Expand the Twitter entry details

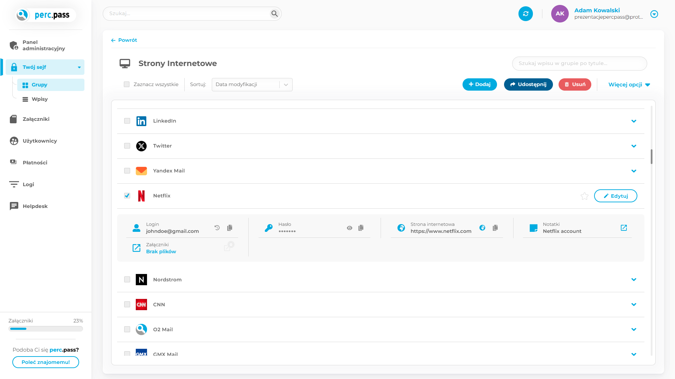(633, 146)
